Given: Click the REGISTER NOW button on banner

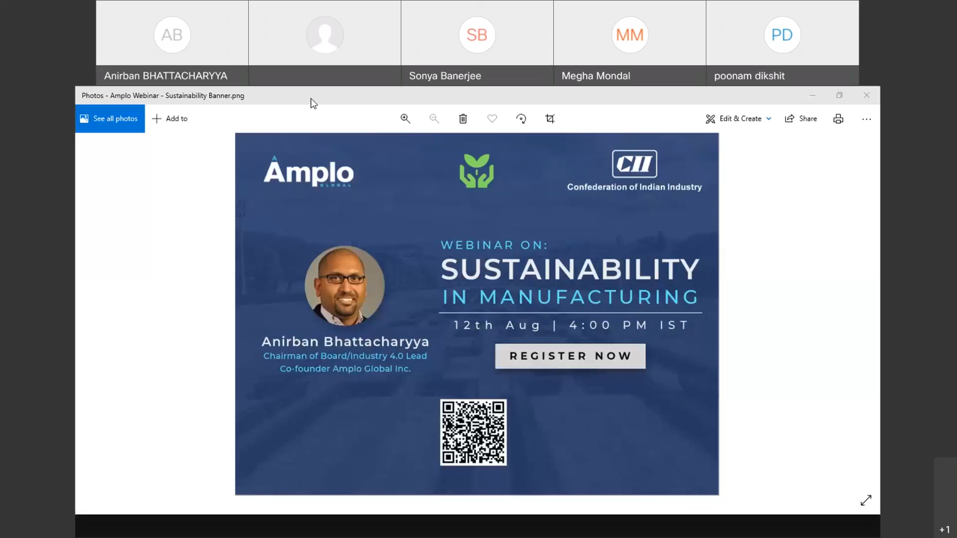Looking at the screenshot, I should (570, 356).
